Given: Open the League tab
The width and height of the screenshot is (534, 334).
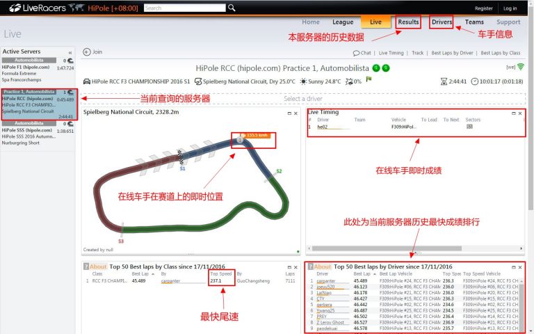Looking at the screenshot, I should [343, 22].
